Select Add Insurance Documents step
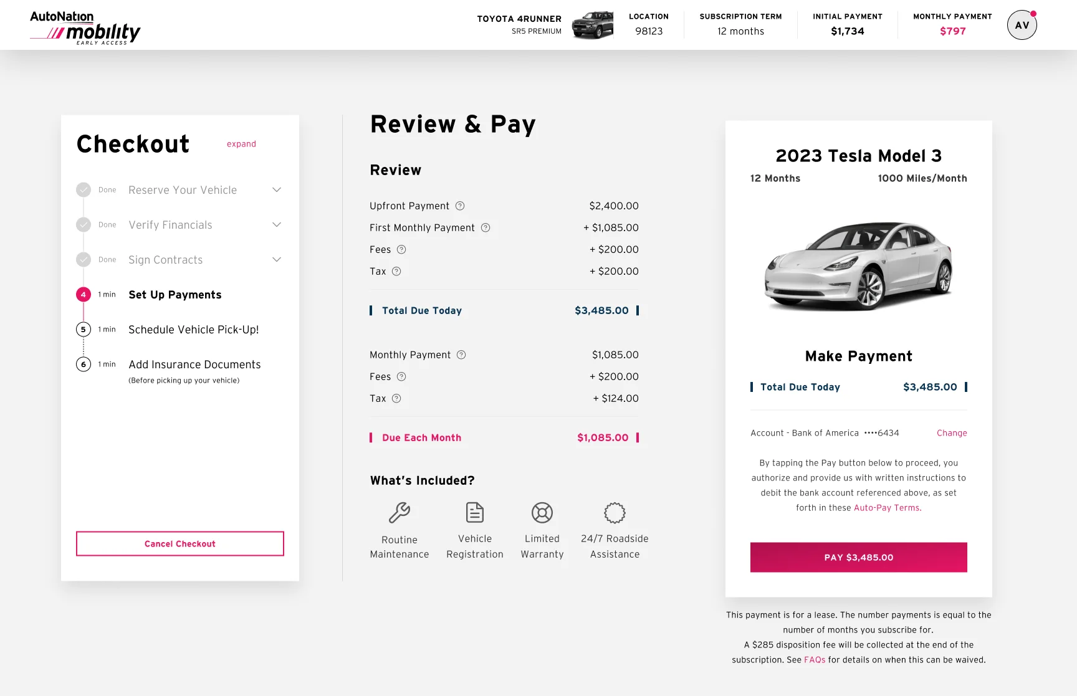Image resolution: width=1077 pixels, height=696 pixels. (194, 365)
